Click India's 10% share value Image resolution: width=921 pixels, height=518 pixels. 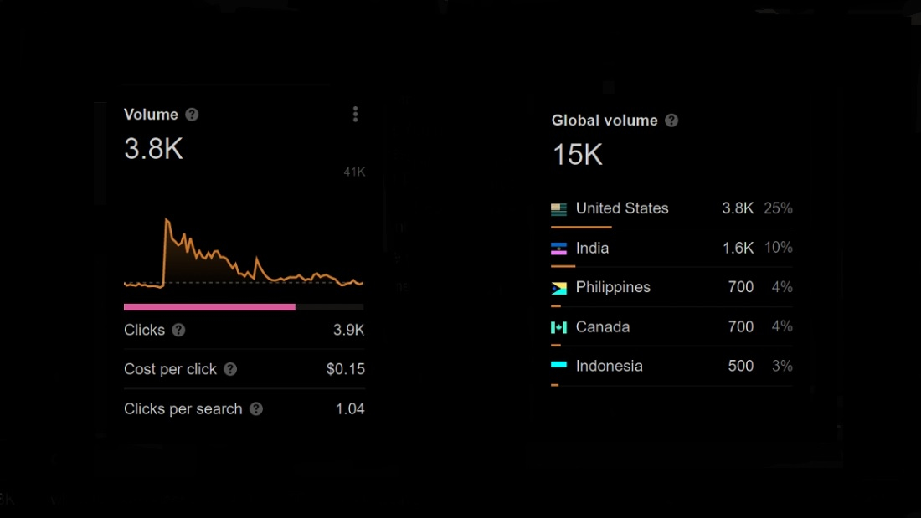tap(779, 248)
